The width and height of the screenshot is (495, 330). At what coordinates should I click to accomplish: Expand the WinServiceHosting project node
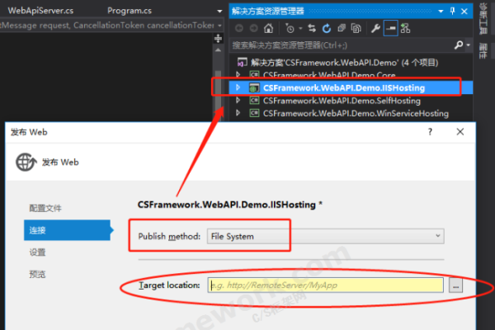pos(238,113)
